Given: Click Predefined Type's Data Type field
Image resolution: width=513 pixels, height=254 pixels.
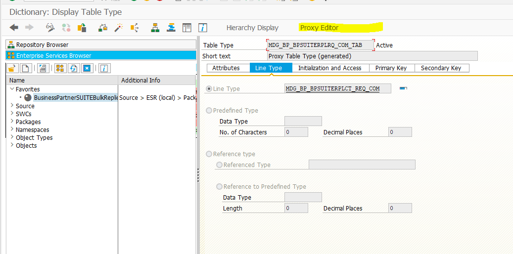Looking at the screenshot, I should coord(303,121).
